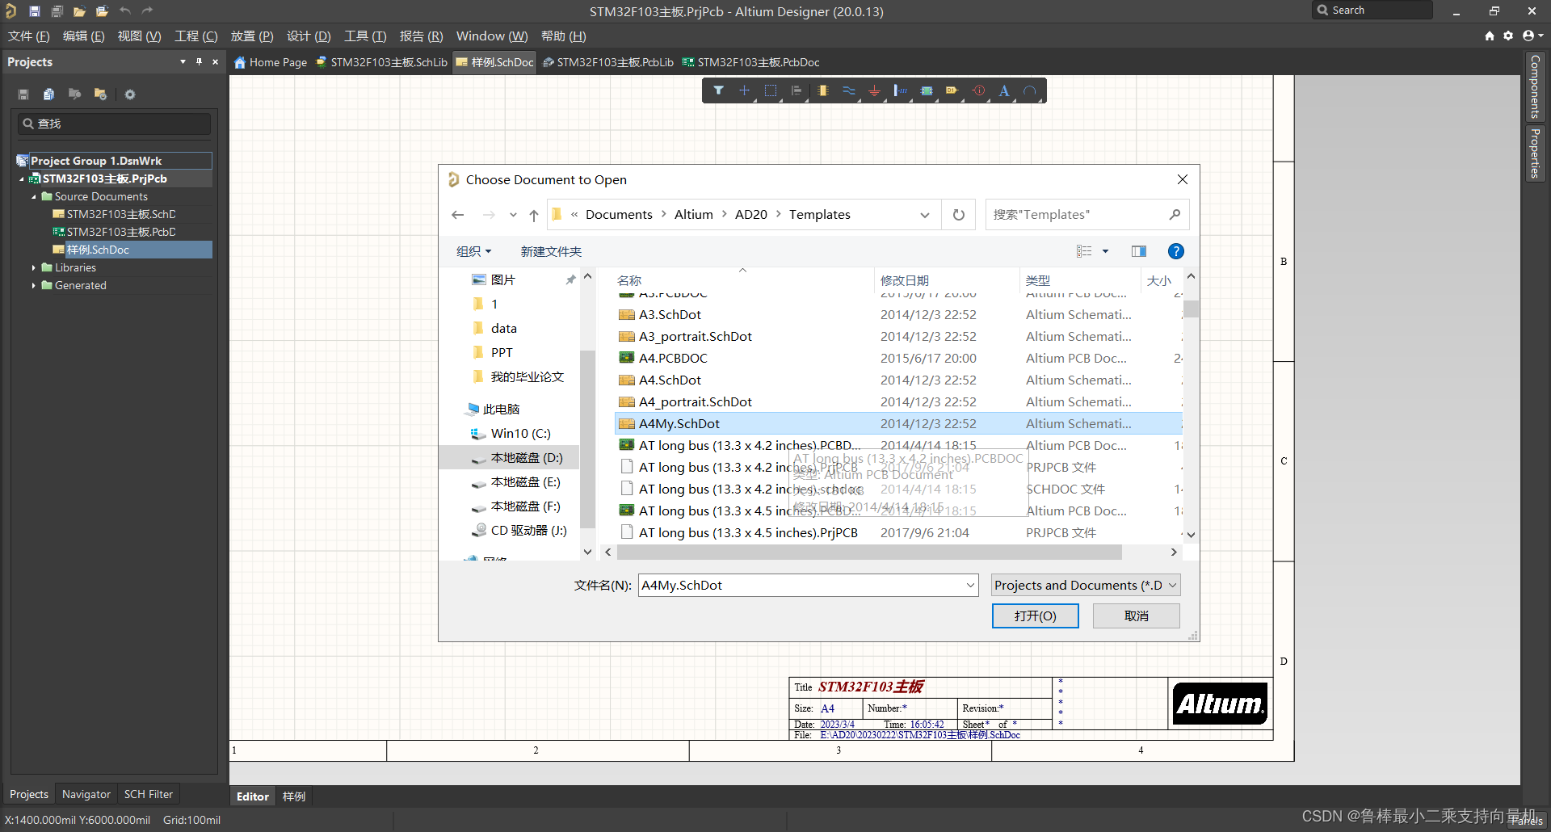Select the move objects cross tool
1551x832 pixels.
point(744,90)
